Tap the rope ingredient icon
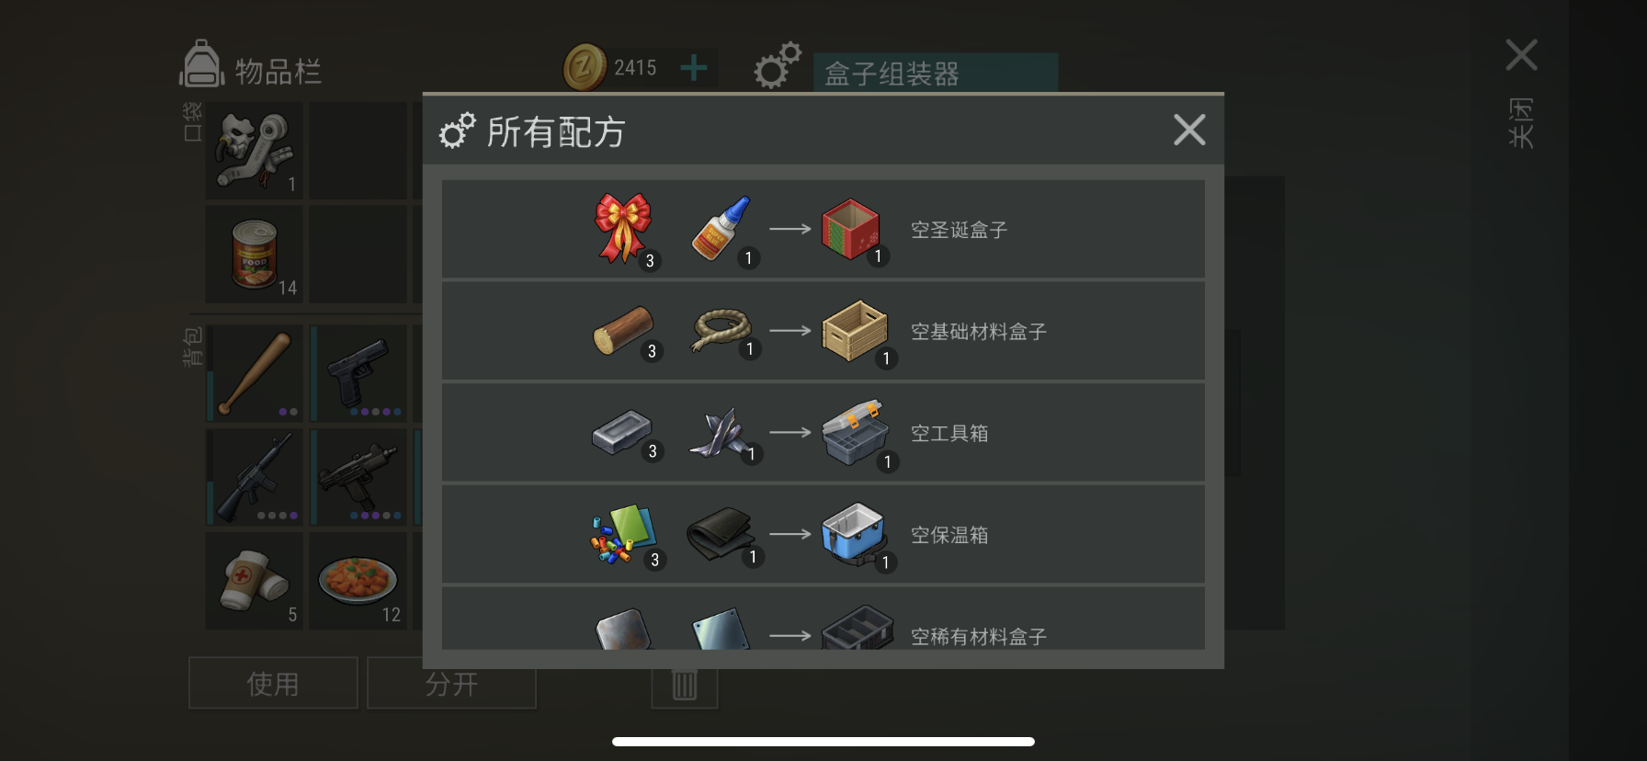 pyautogui.click(x=721, y=330)
